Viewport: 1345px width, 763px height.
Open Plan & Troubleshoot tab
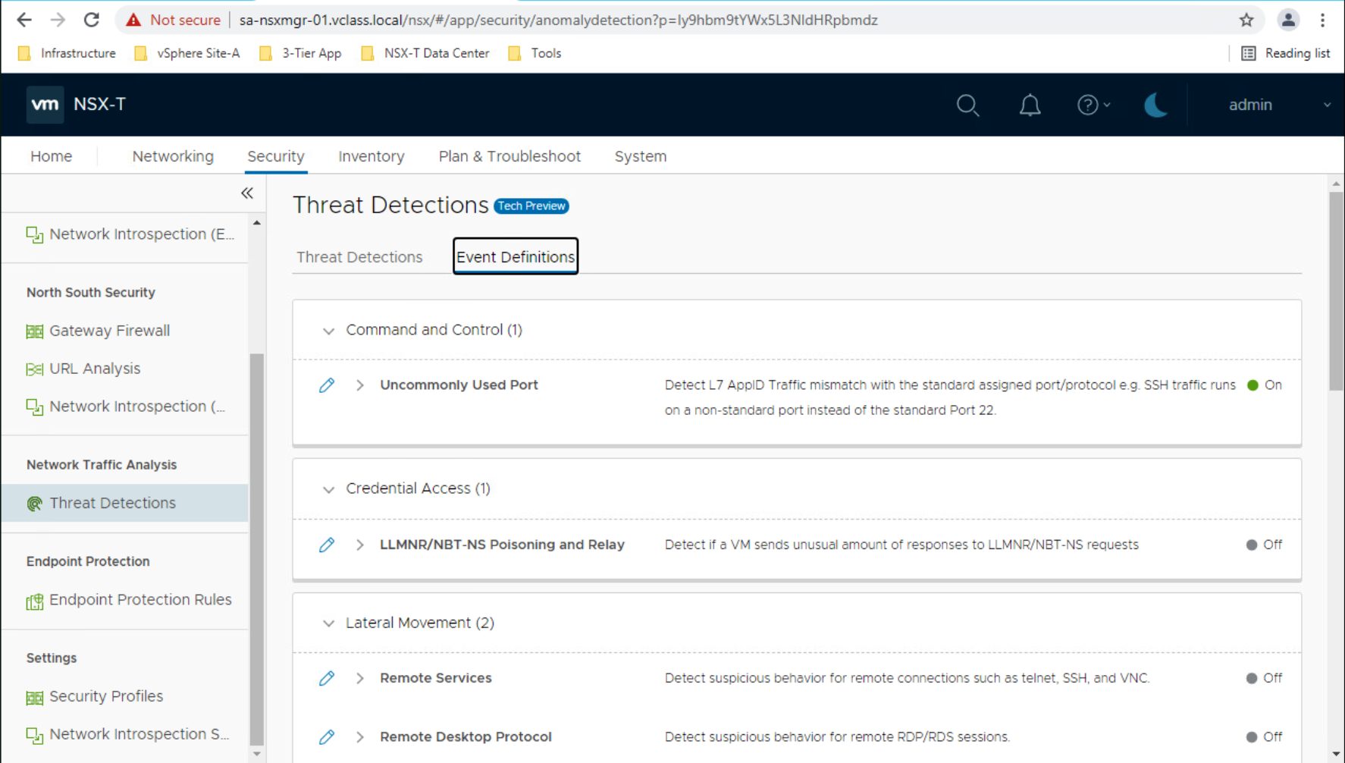point(509,156)
